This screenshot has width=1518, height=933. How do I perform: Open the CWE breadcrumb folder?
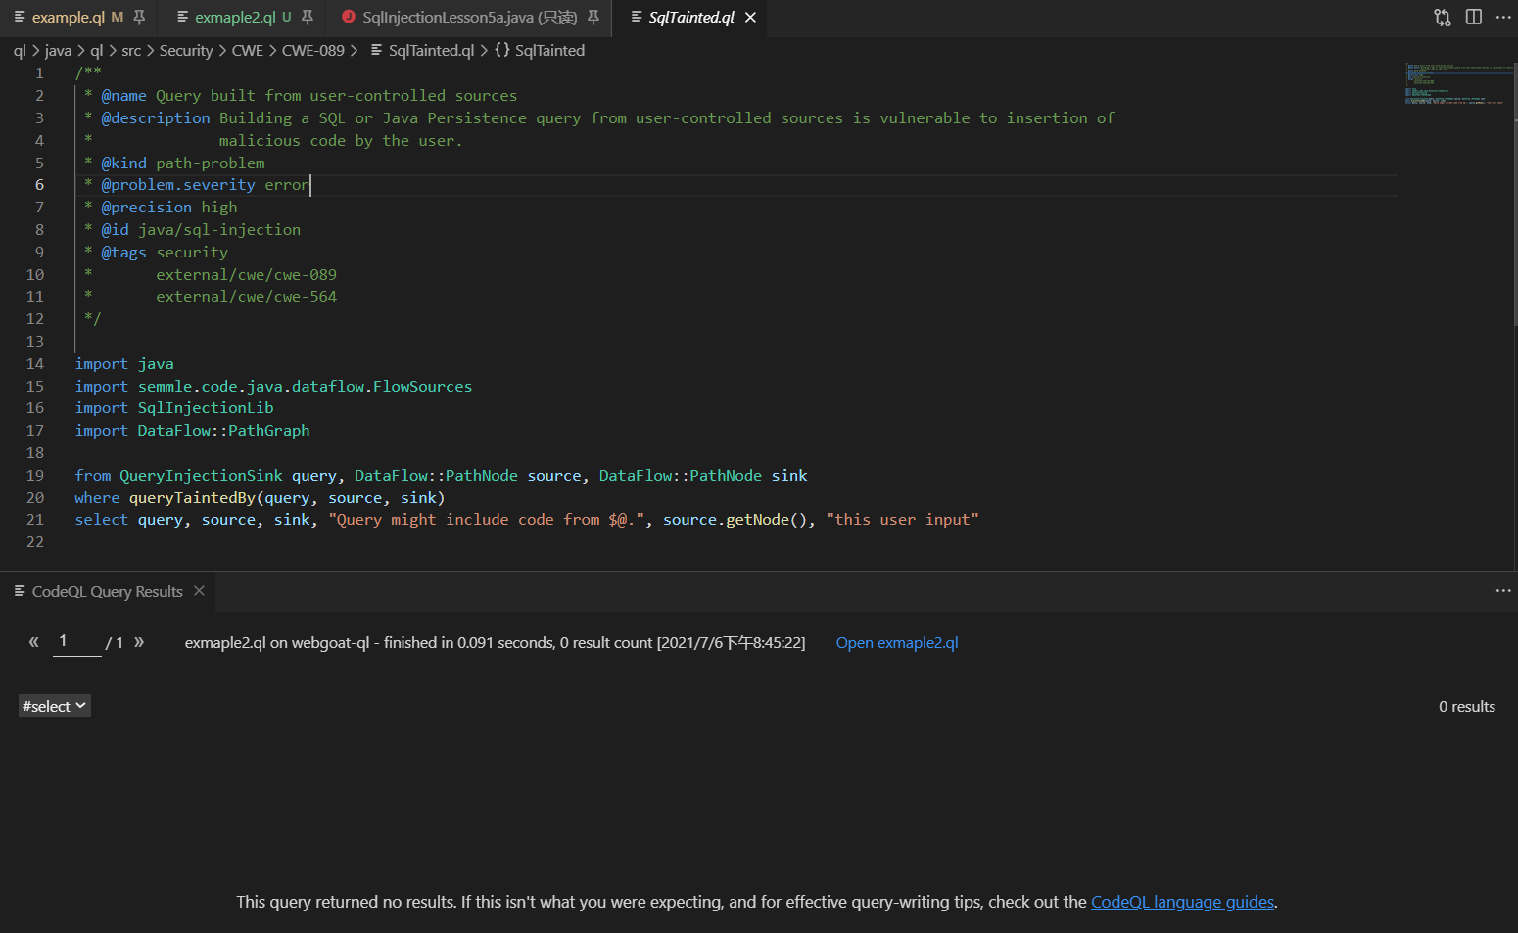[x=248, y=51]
